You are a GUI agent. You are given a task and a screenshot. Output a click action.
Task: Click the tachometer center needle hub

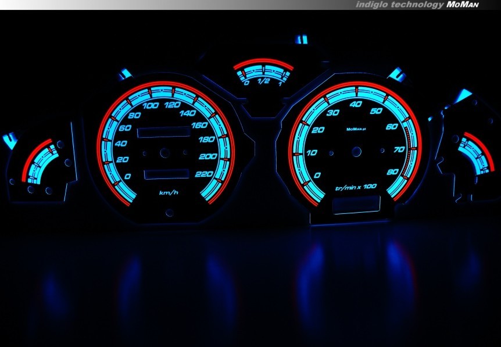tap(354, 153)
